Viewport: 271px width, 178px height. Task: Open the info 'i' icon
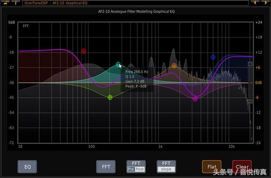tap(15, 3)
